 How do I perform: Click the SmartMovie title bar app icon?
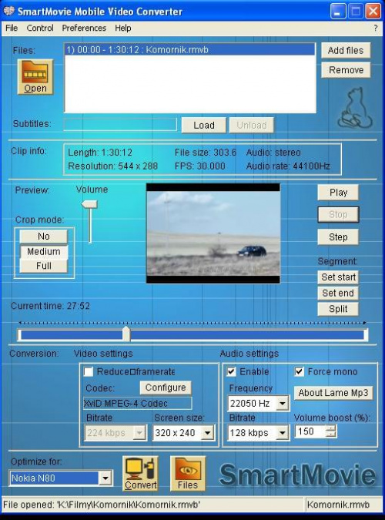click(x=8, y=12)
